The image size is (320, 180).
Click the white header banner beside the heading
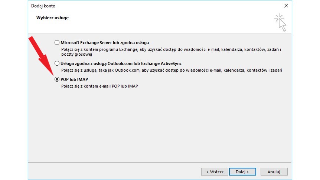pyautogui.click(x=167, y=22)
